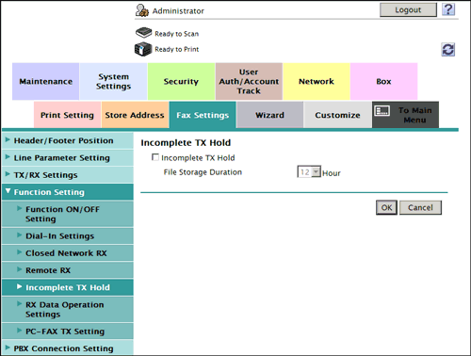Open the System Settings tab
Screen dimensions: 471x356
tap(113, 81)
